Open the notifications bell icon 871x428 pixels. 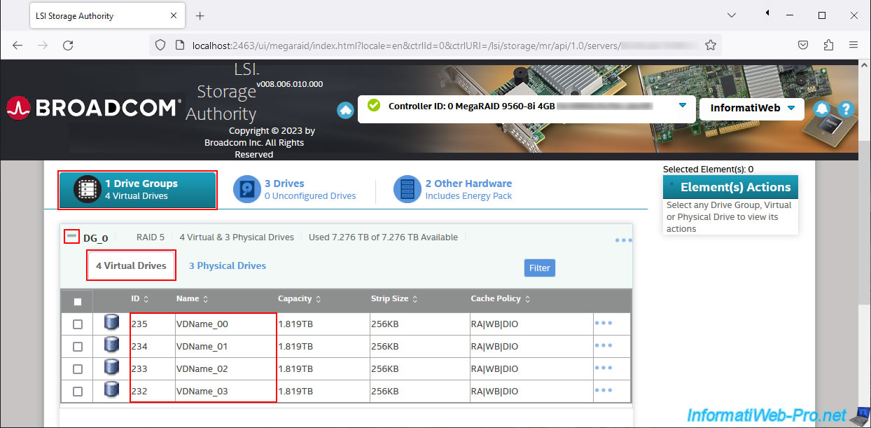(x=822, y=109)
